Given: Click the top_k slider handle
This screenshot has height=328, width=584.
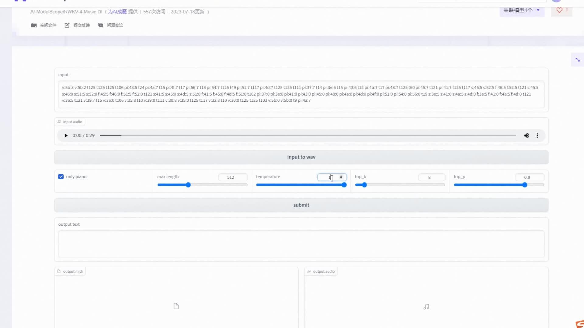Looking at the screenshot, I should coord(364,185).
